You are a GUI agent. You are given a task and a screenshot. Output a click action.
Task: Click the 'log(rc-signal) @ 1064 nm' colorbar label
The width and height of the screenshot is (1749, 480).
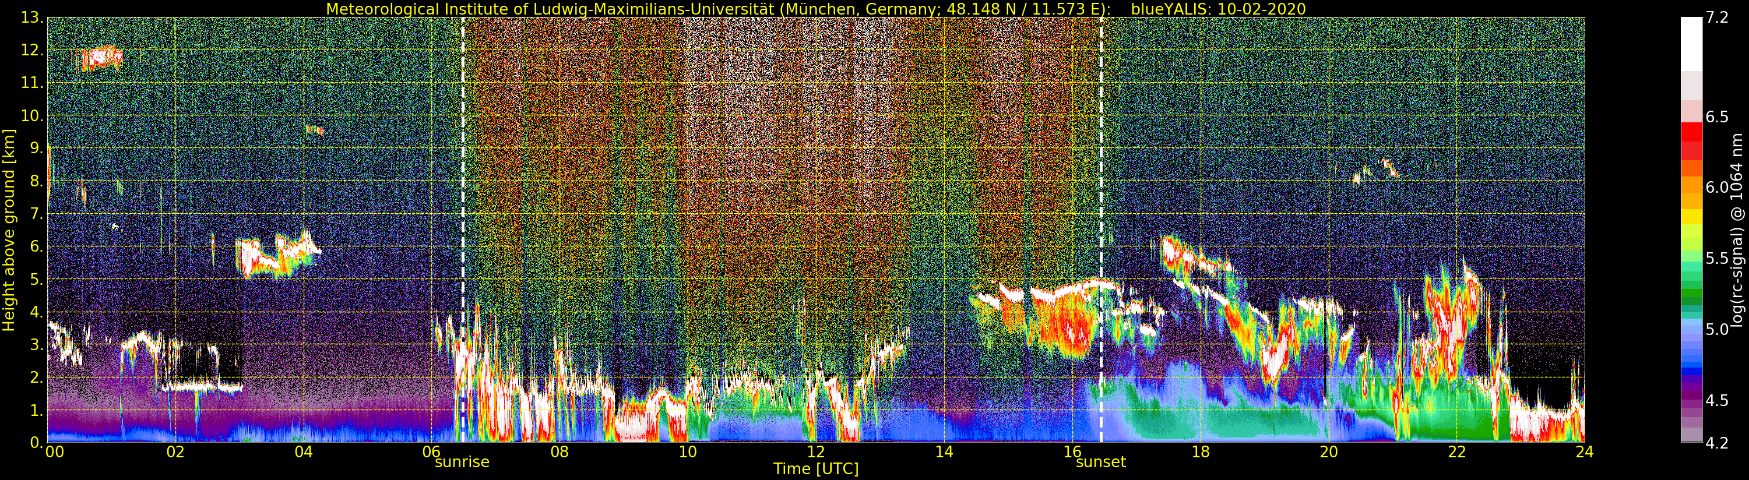pyautogui.click(x=1738, y=230)
